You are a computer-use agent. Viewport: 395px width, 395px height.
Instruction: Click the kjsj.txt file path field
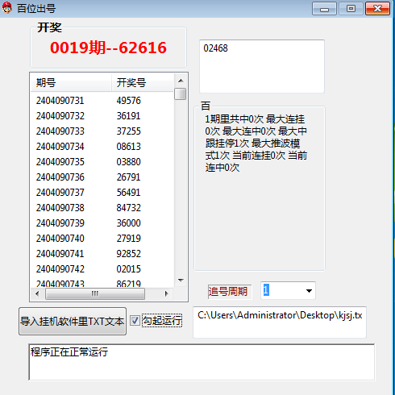[x=280, y=322]
